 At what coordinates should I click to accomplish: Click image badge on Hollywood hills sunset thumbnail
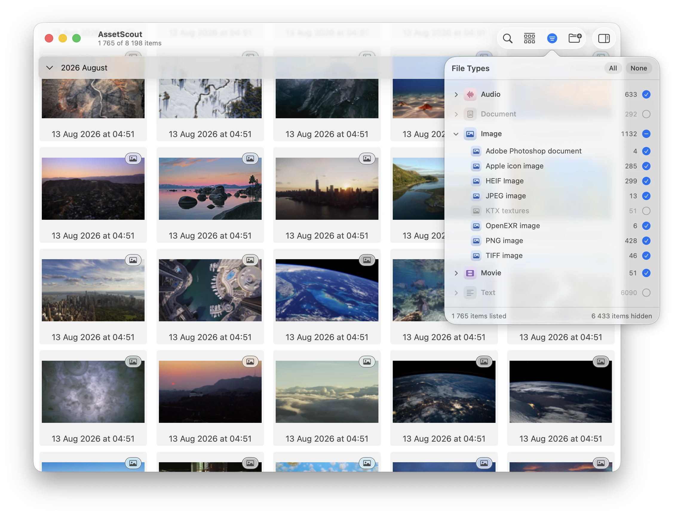pyautogui.click(x=133, y=159)
